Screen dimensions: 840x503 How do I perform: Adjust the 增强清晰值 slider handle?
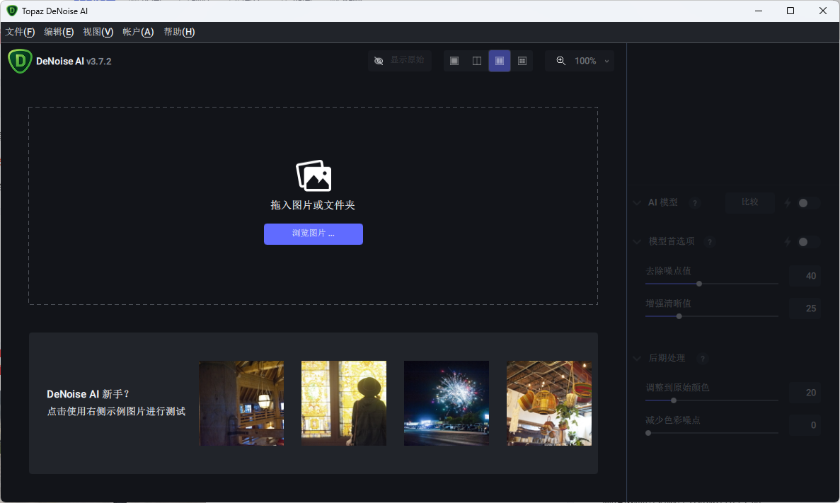679,316
